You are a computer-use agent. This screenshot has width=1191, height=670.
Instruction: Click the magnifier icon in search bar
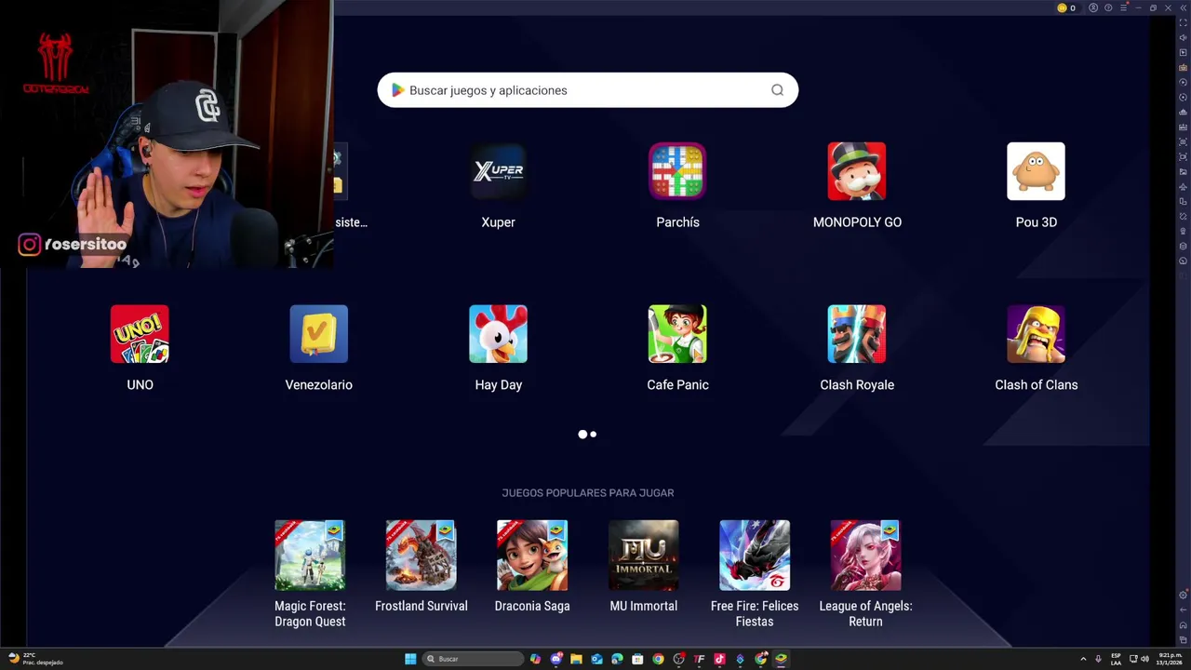tap(777, 90)
